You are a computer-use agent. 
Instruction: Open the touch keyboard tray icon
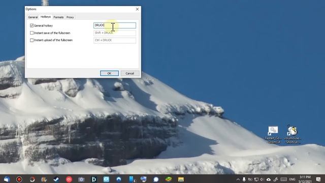(x=283, y=179)
